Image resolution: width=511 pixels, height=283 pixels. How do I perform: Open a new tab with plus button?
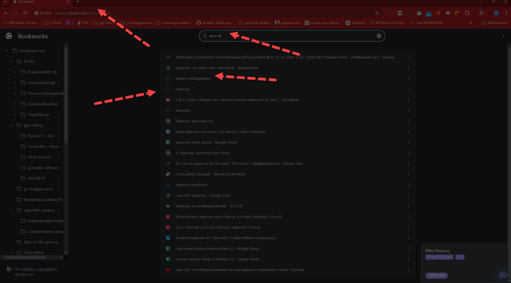(77, 2)
